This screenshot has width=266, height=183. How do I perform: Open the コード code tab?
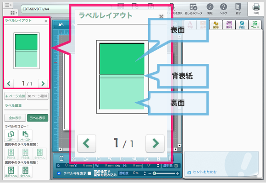click(255, 25)
